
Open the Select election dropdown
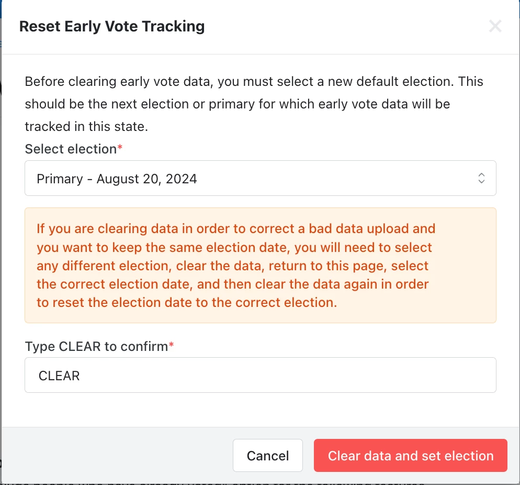(260, 179)
